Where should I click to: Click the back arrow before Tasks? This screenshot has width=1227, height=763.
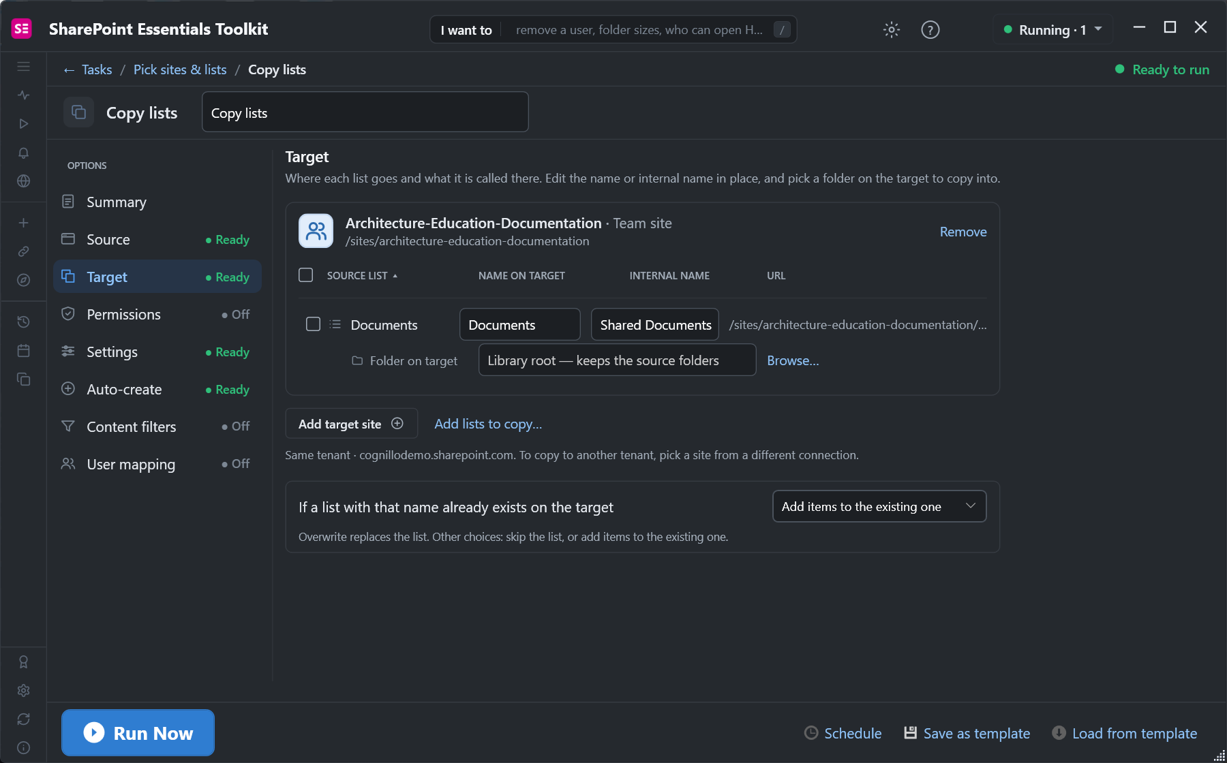coord(69,70)
